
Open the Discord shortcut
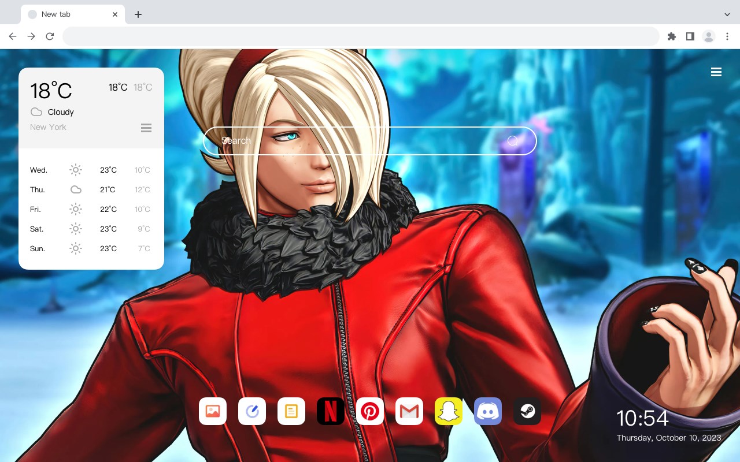(x=488, y=411)
